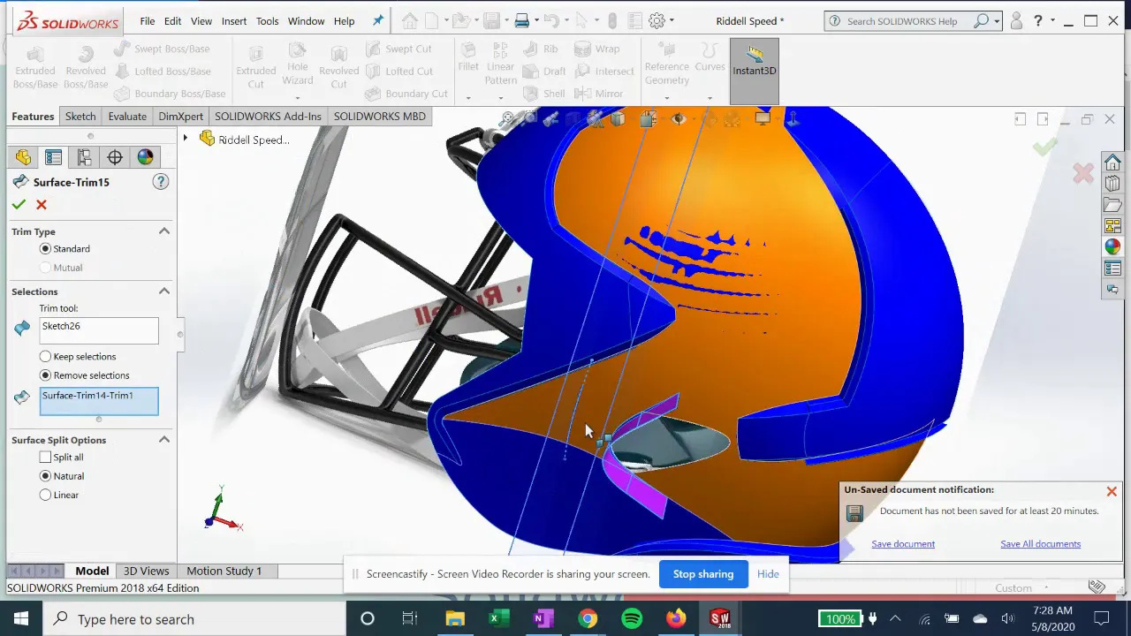Hide the Screencastify sharing bar

[x=768, y=574]
